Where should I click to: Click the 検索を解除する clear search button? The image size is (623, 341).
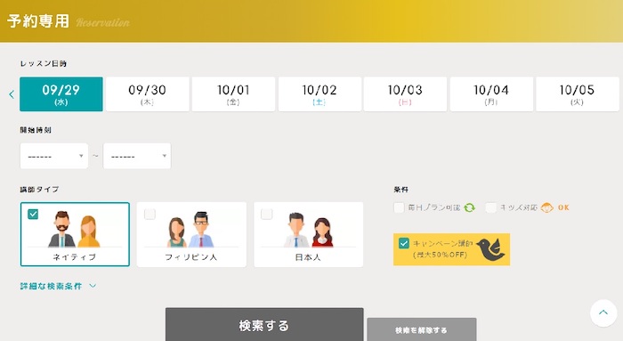coord(422,330)
